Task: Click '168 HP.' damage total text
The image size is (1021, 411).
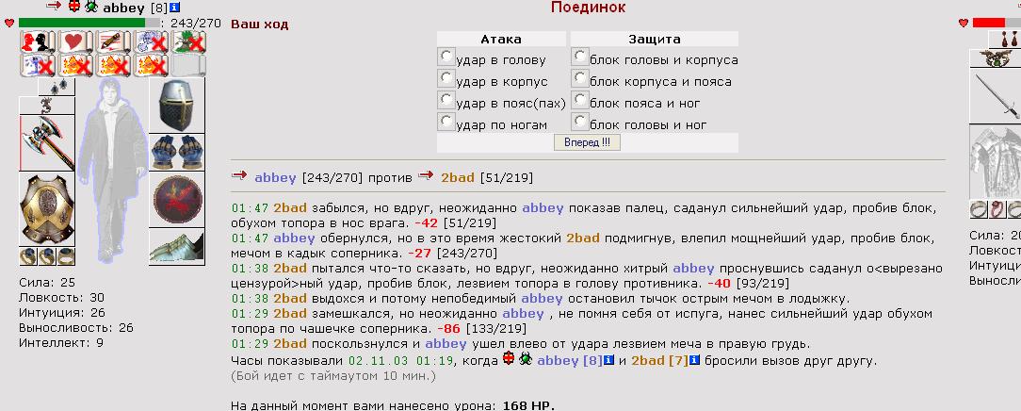Action: pyautogui.click(x=528, y=405)
